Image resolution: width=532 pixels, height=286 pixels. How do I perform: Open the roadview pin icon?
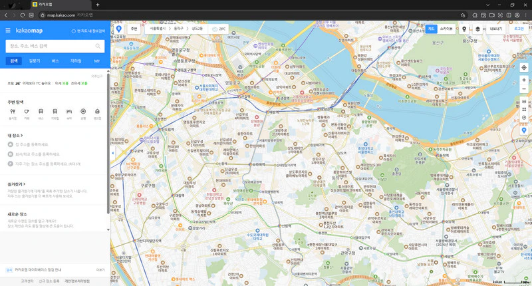click(464, 29)
